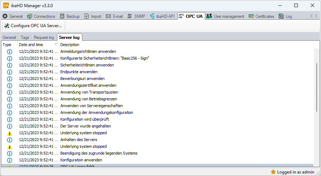Click the SNMP tab icon
The height and width of the screenshot is (176, 321).
point(130,16)
